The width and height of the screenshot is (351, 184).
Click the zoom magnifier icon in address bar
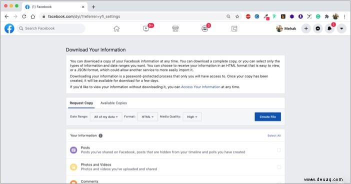[x=228, y=16]
